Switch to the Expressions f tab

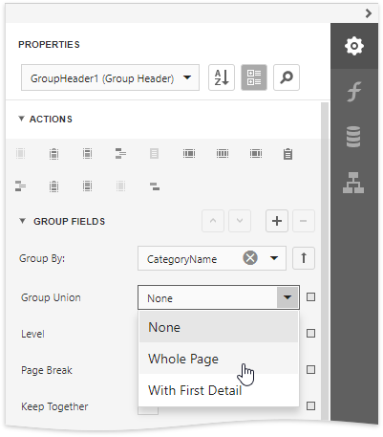[354, 92]
